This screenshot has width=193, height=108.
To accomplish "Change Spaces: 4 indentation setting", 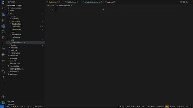I will tap(131, 107).
